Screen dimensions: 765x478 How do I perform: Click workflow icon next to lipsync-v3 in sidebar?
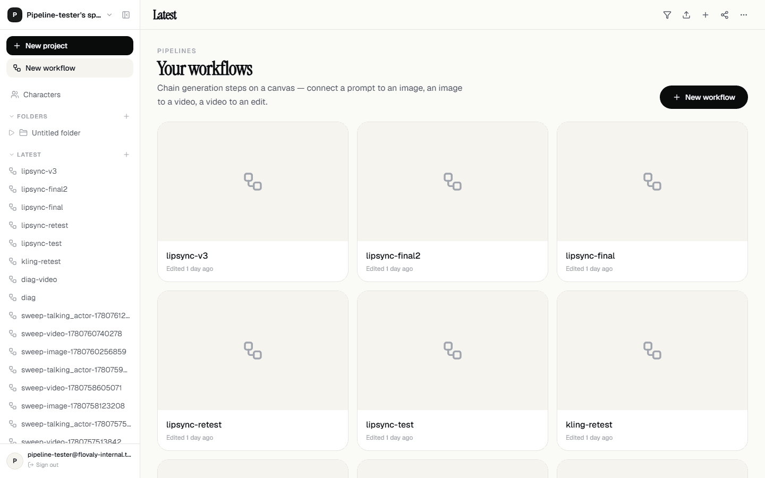(13, 171)
